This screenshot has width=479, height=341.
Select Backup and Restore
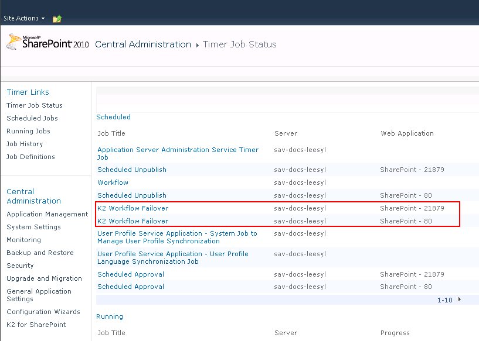tap(40, 253)
